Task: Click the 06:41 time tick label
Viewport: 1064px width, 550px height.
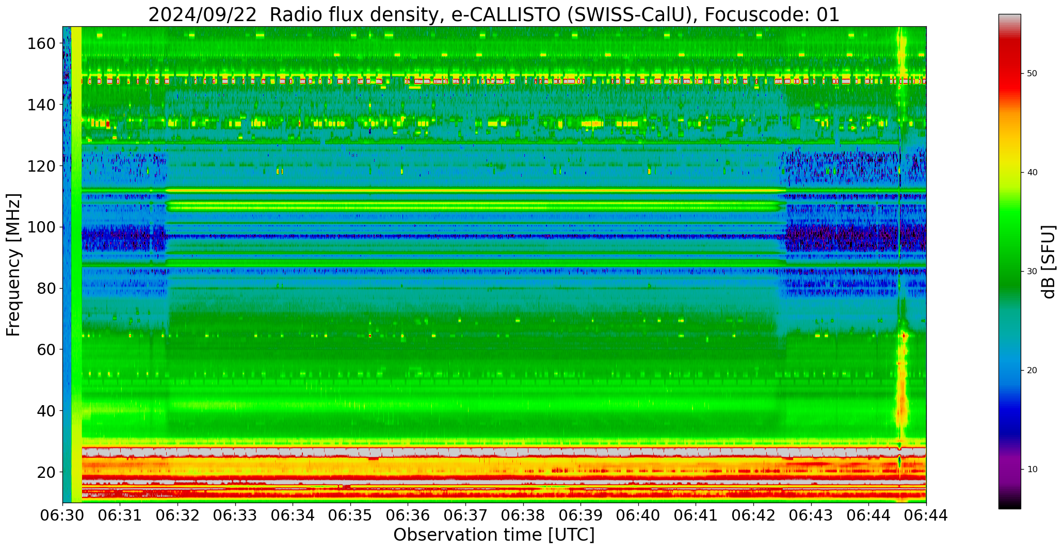Action: [x=696, y=515]
